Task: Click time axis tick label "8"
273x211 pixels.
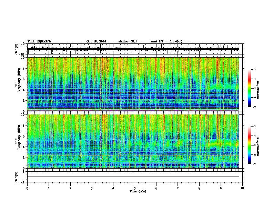Action: coord(199,188)
